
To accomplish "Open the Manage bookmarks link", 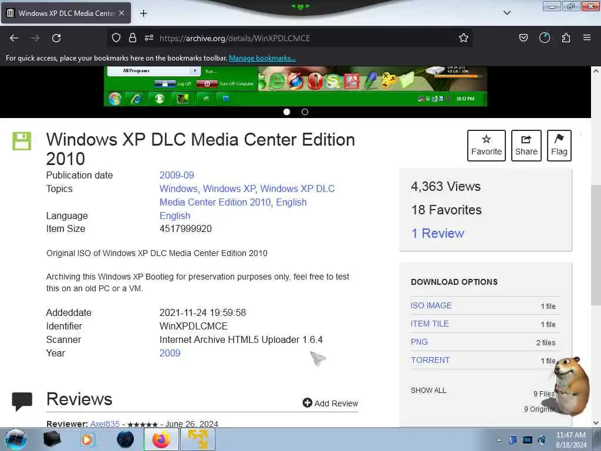I will point(262,58).
